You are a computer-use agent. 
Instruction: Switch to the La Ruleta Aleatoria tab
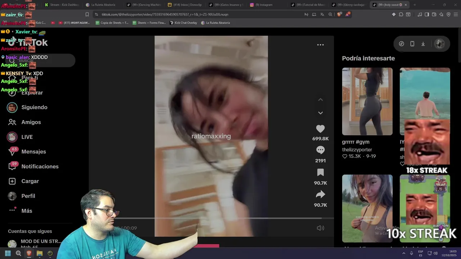(x=103, y=5)
